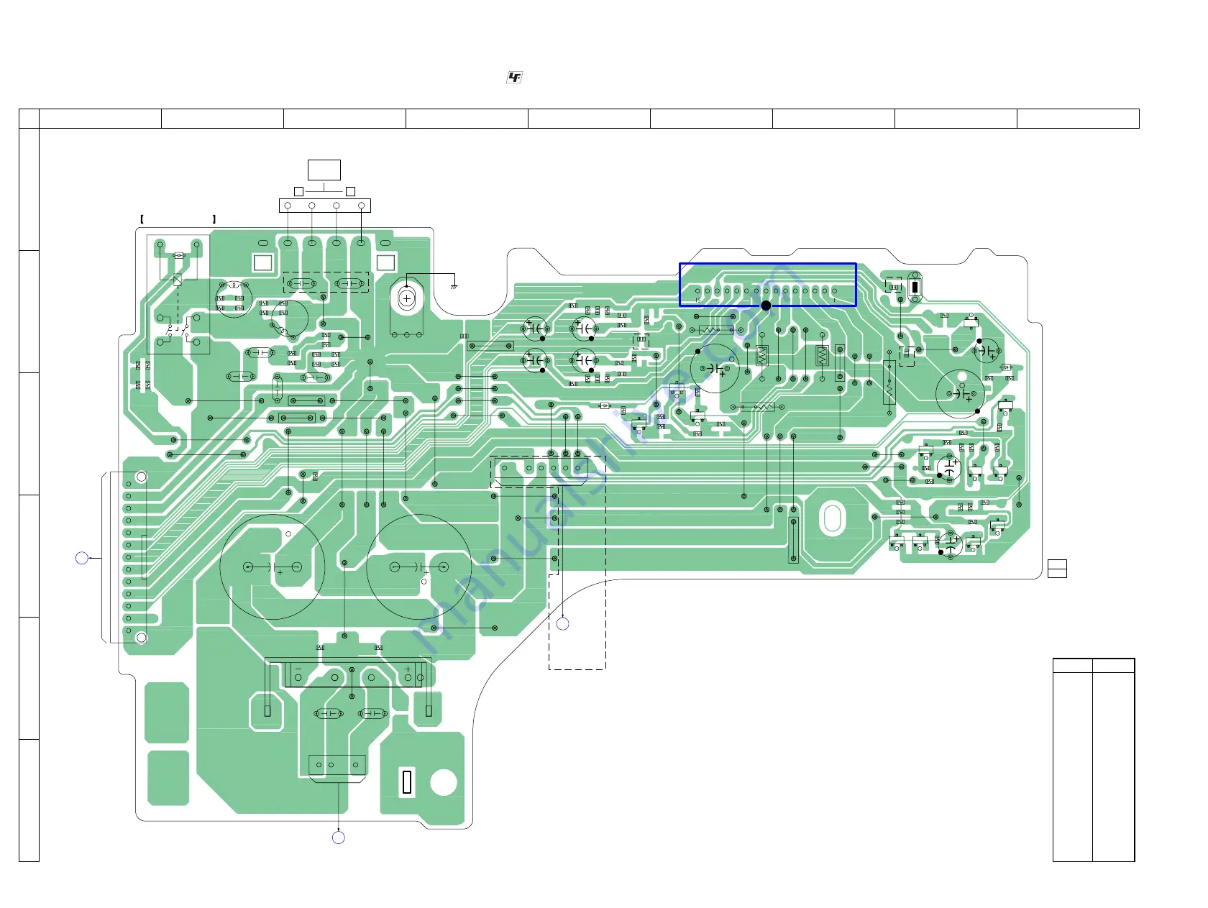
Task: Select the empty box above the four-pin connector
Action: point(324,170)
